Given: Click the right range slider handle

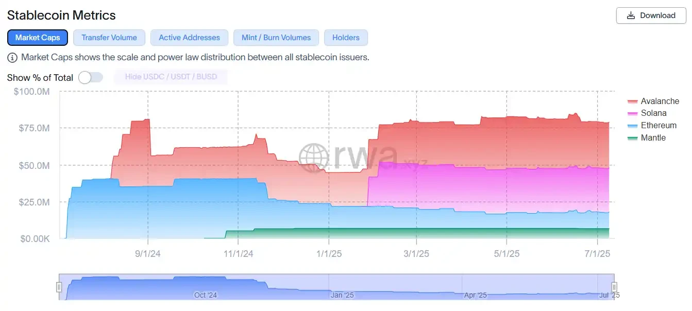Looking at the screenshot, I should [x=614, y=287].
